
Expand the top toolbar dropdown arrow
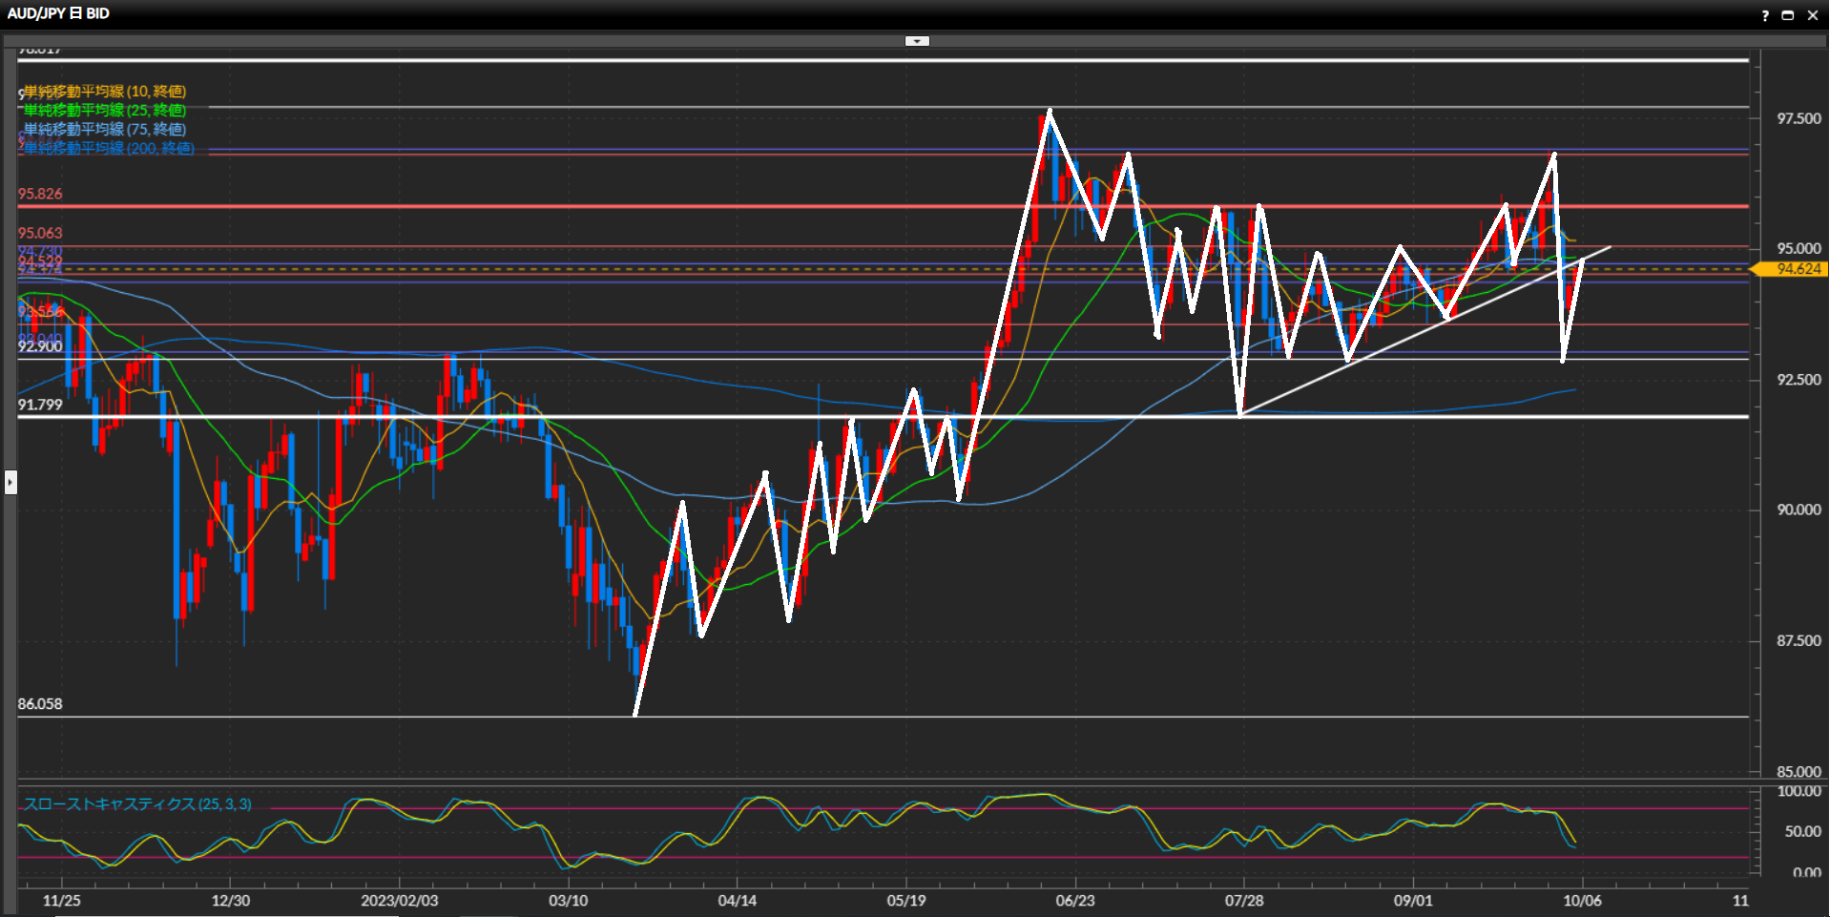coord(917,41)
